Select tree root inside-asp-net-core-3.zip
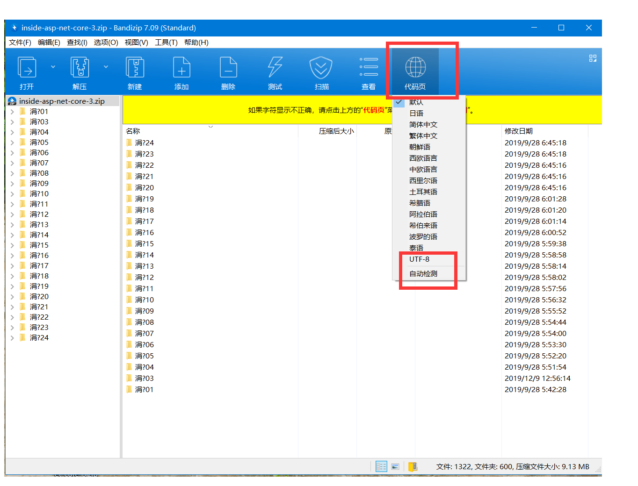638x486 pixels. [x=62, y=101]
